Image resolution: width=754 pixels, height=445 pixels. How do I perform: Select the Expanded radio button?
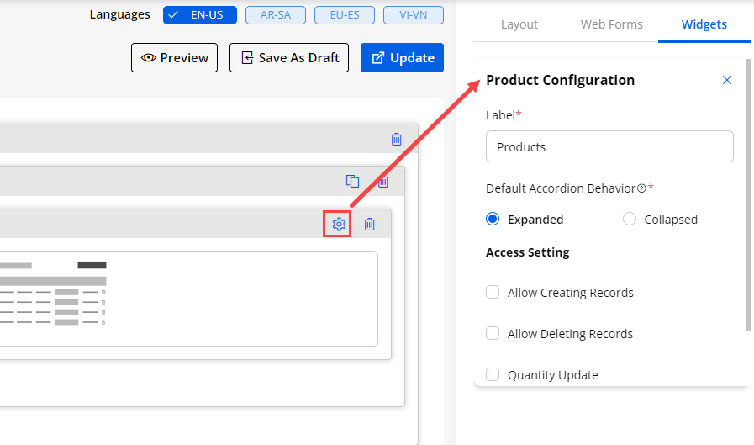[493, 220]
